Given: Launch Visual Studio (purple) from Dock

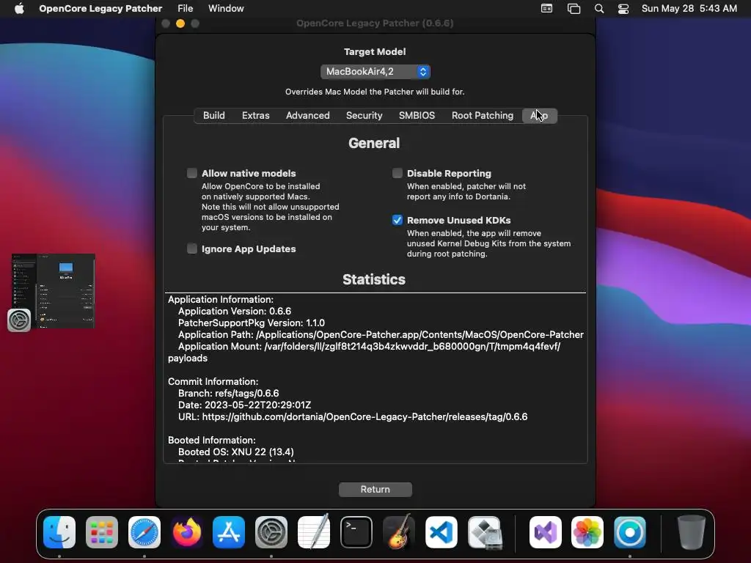Looking at the screenshot, I should (x=546, y=532).
